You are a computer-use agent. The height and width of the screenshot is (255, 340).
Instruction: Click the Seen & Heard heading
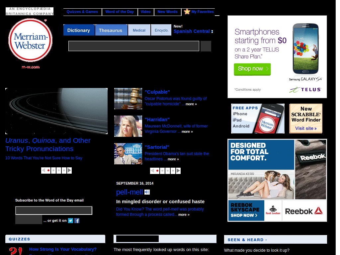tap(245, 240)
